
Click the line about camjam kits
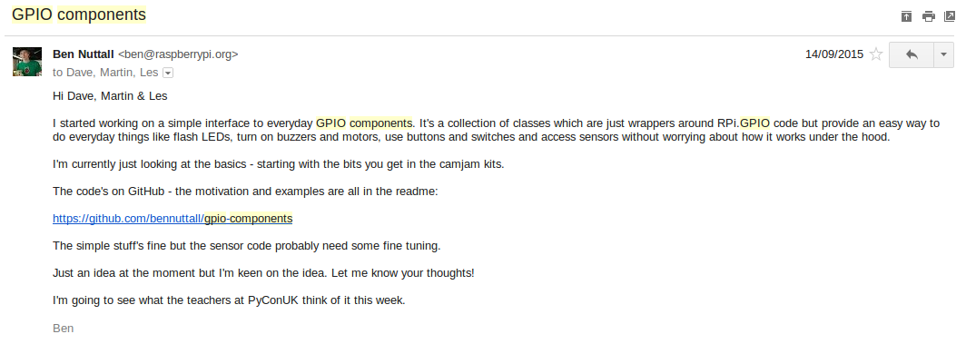[x=279, y=164]
